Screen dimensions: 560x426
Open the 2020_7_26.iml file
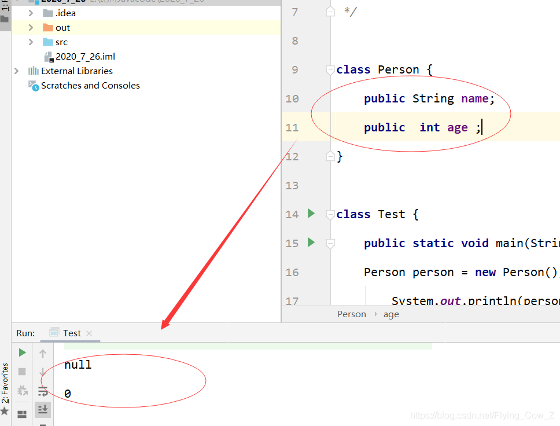pyautogui.click(x=85, y=57)
